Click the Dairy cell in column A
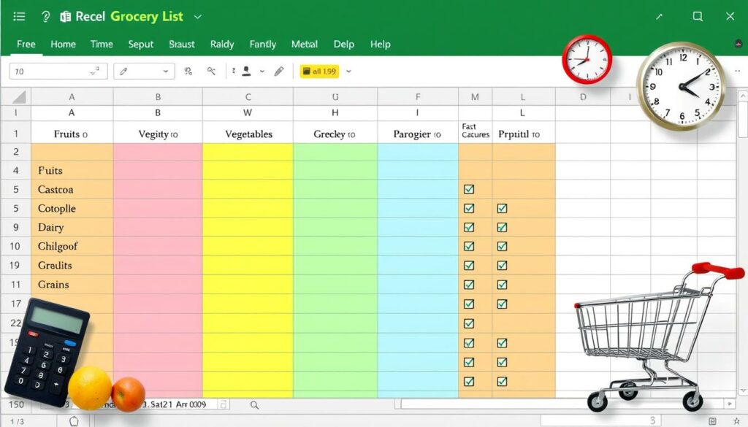 pos(72,227)
